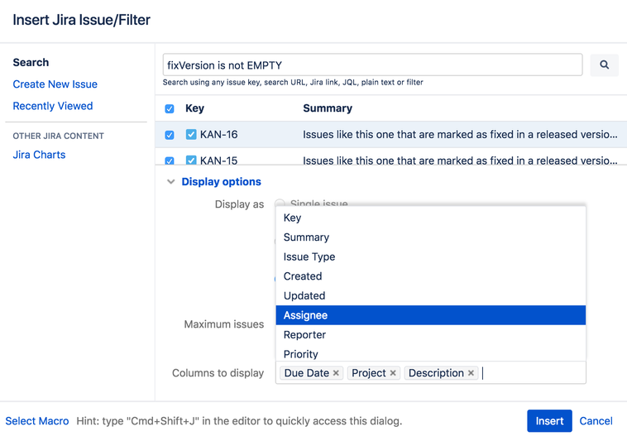Go to Jira Charts
This screenshot has height=436, width=627.
39,155
